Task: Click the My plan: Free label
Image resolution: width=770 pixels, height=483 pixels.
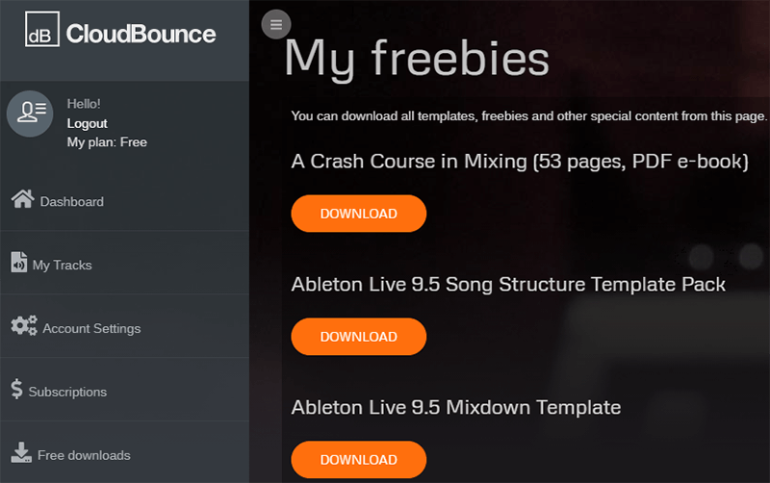Action: [107, 142]
